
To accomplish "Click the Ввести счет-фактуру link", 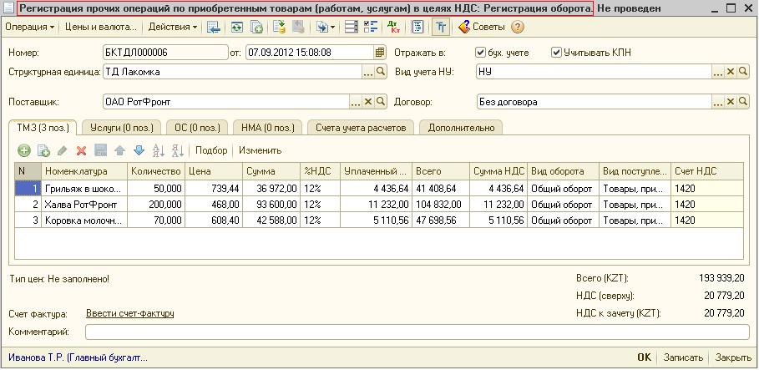I will tap(130, 314).
